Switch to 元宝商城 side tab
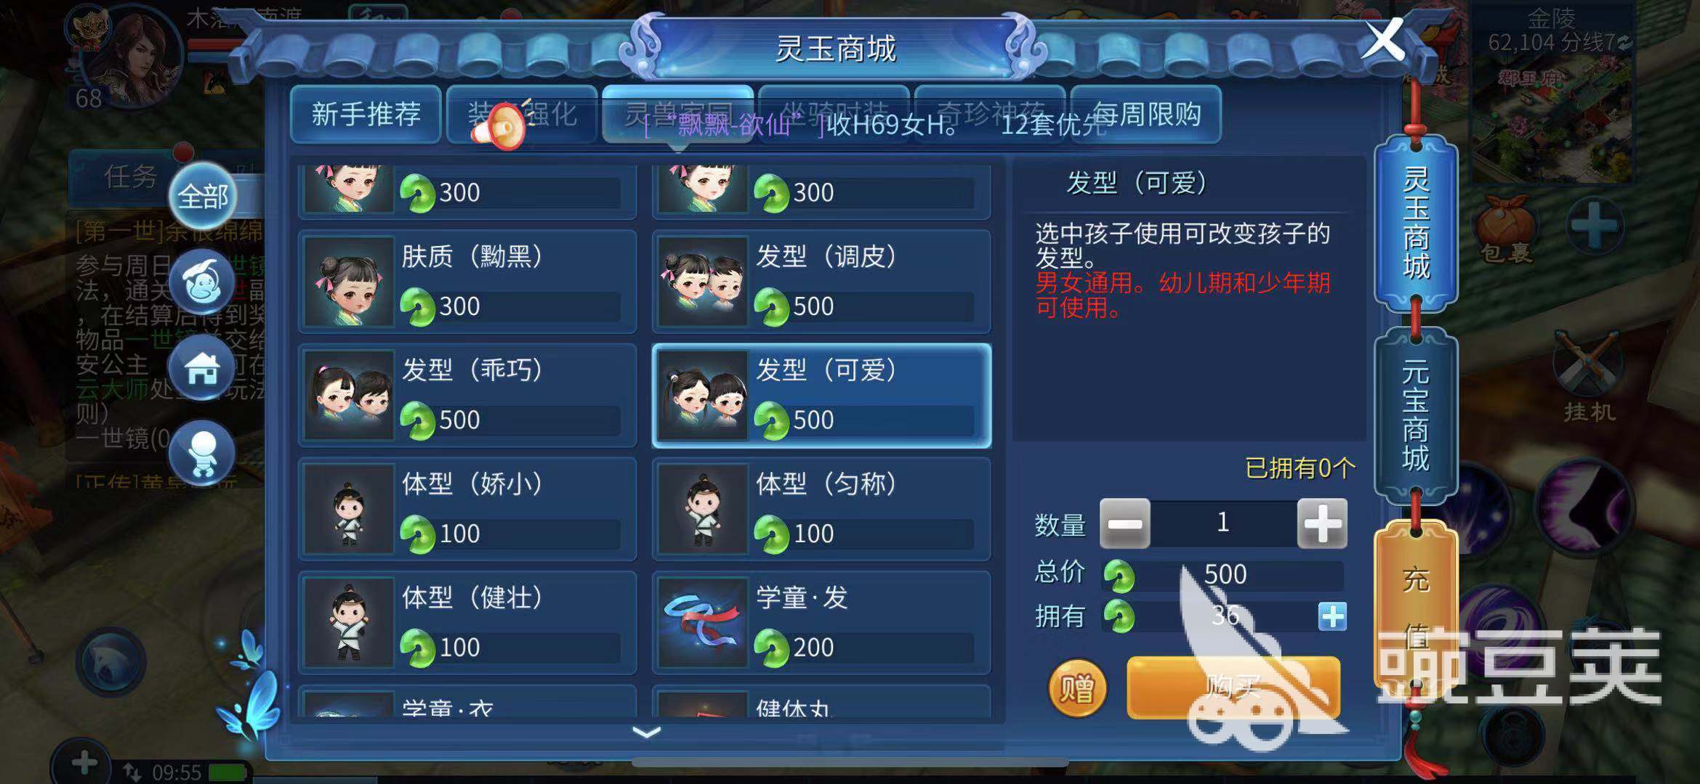The height and width of the screenshot is (784, 1700). 1416,416
